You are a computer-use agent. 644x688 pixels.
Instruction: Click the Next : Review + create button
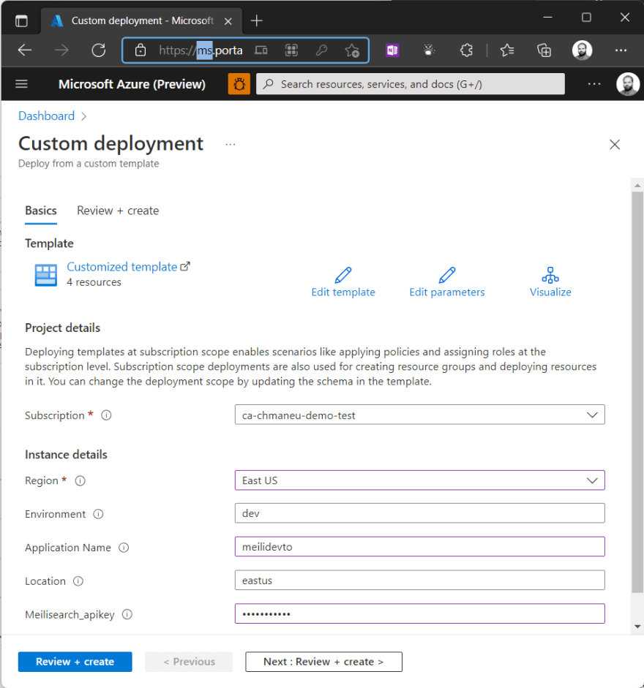pyautogui.click(x=323, y=662)
